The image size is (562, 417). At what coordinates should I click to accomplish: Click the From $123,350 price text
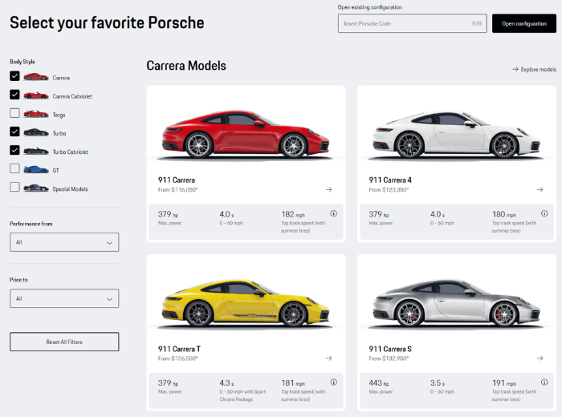pos(389,190)
